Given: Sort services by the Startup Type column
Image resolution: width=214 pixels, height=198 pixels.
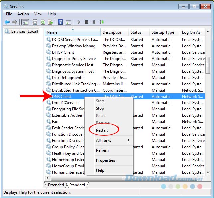Looking at the screenshot, I should tap(163, 32).
